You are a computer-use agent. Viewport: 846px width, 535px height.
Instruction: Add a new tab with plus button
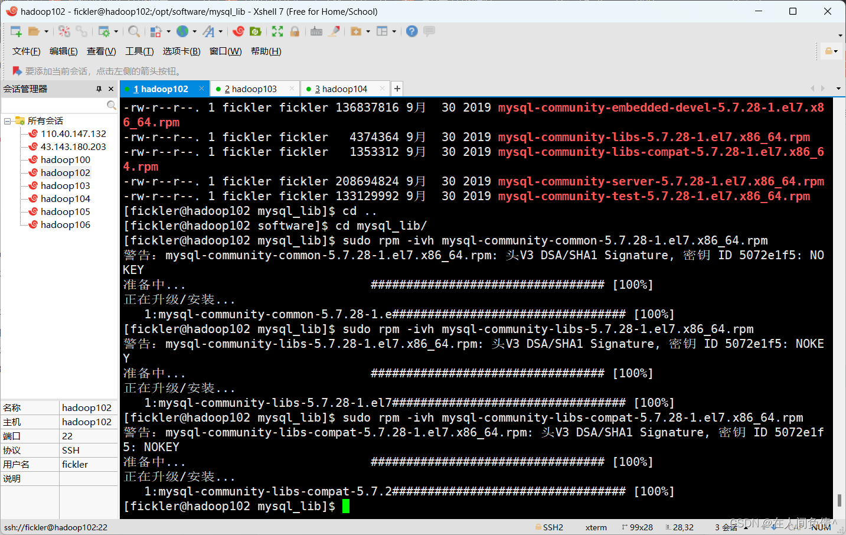(397, 89)
